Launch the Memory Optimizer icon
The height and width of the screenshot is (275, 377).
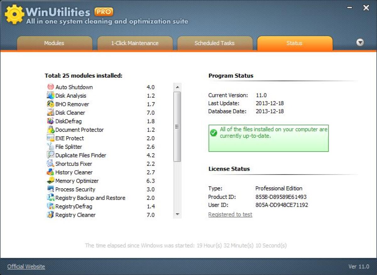tap(77, 181)
